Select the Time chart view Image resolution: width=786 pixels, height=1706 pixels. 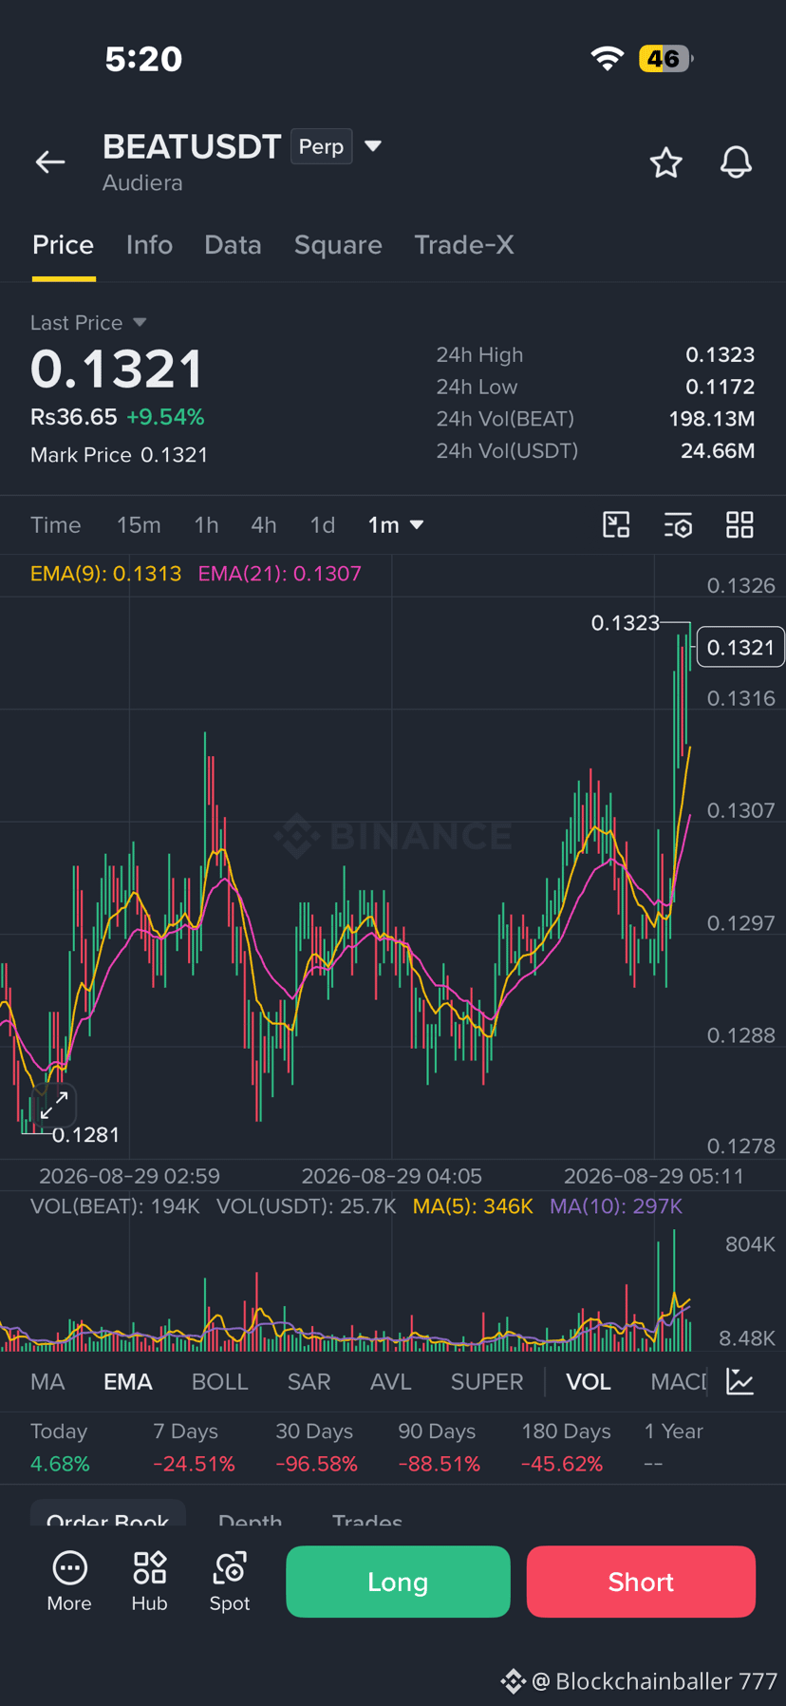pos(56,525)
